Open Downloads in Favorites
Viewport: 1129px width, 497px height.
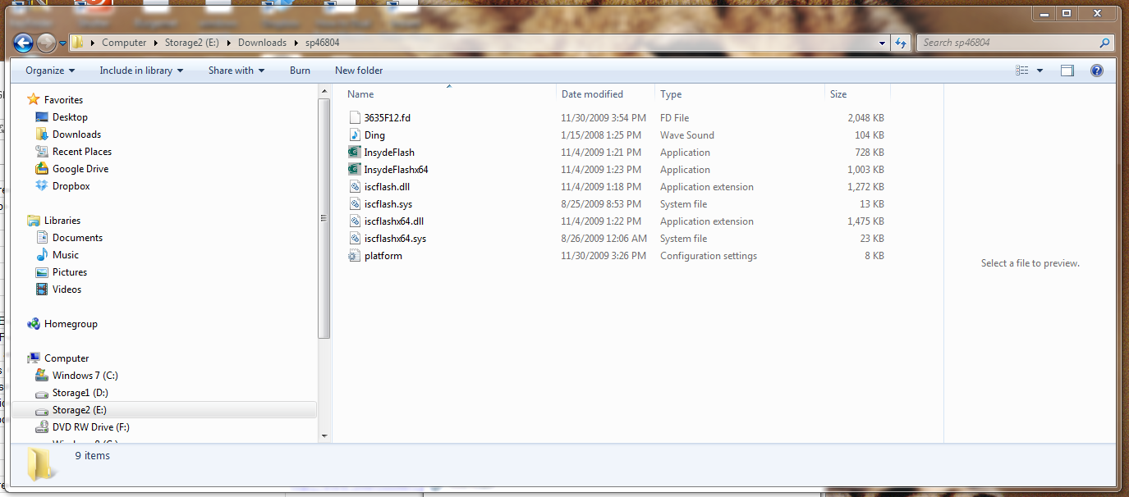coord(76,135)
